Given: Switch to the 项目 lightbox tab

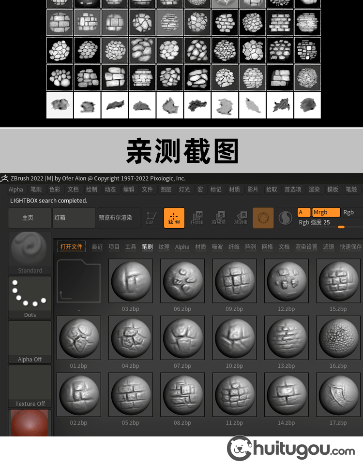Looking at the screenshot, I should pyautogui.click(x=114, y=247).
